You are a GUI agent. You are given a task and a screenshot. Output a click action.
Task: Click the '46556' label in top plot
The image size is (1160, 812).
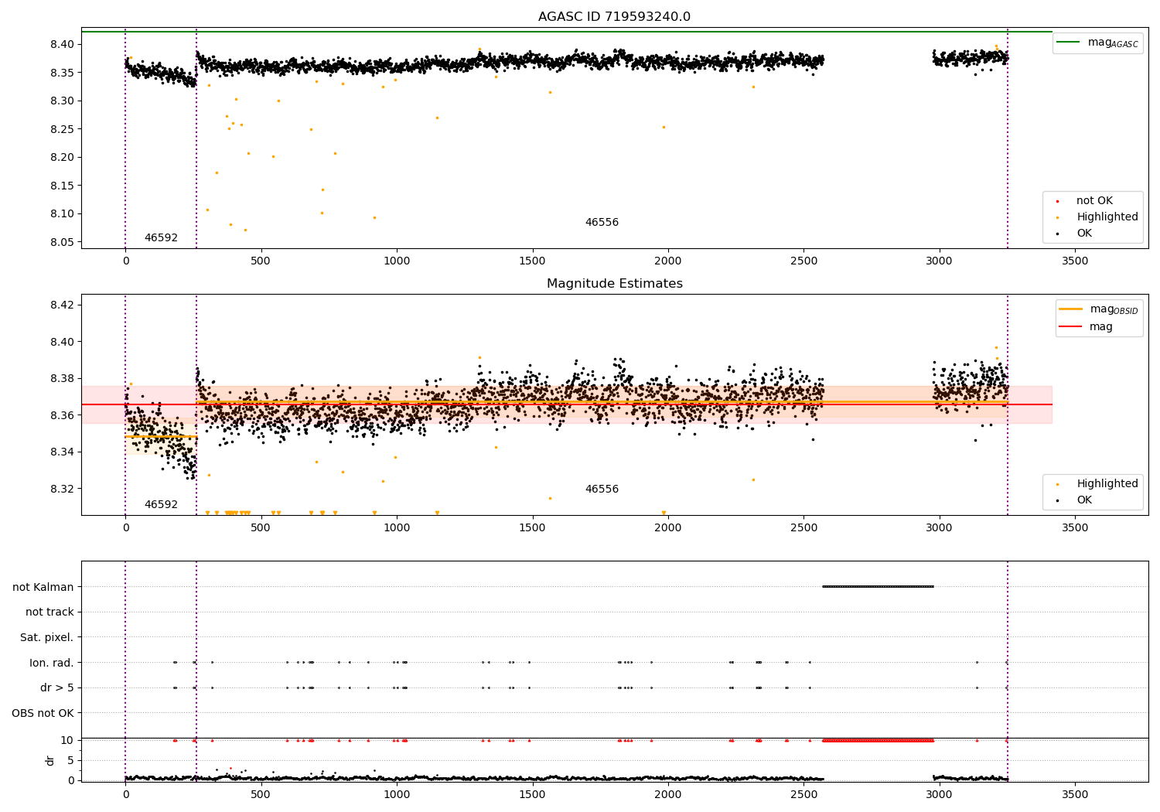[x=602, y=223]
